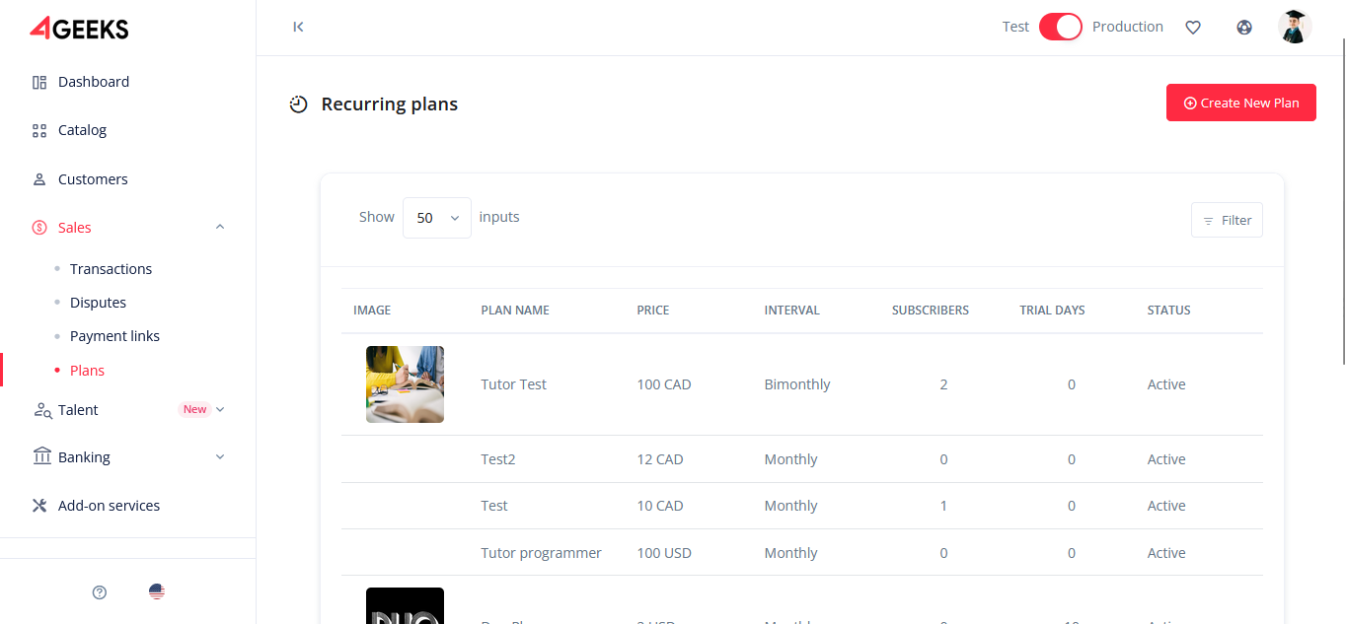Open Transactions under Sales
This screenshot has height=624, width=1346.
[111, 269]
